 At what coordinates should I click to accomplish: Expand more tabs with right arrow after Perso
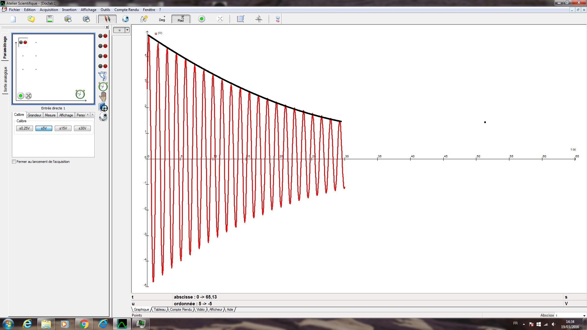[93, 115]
